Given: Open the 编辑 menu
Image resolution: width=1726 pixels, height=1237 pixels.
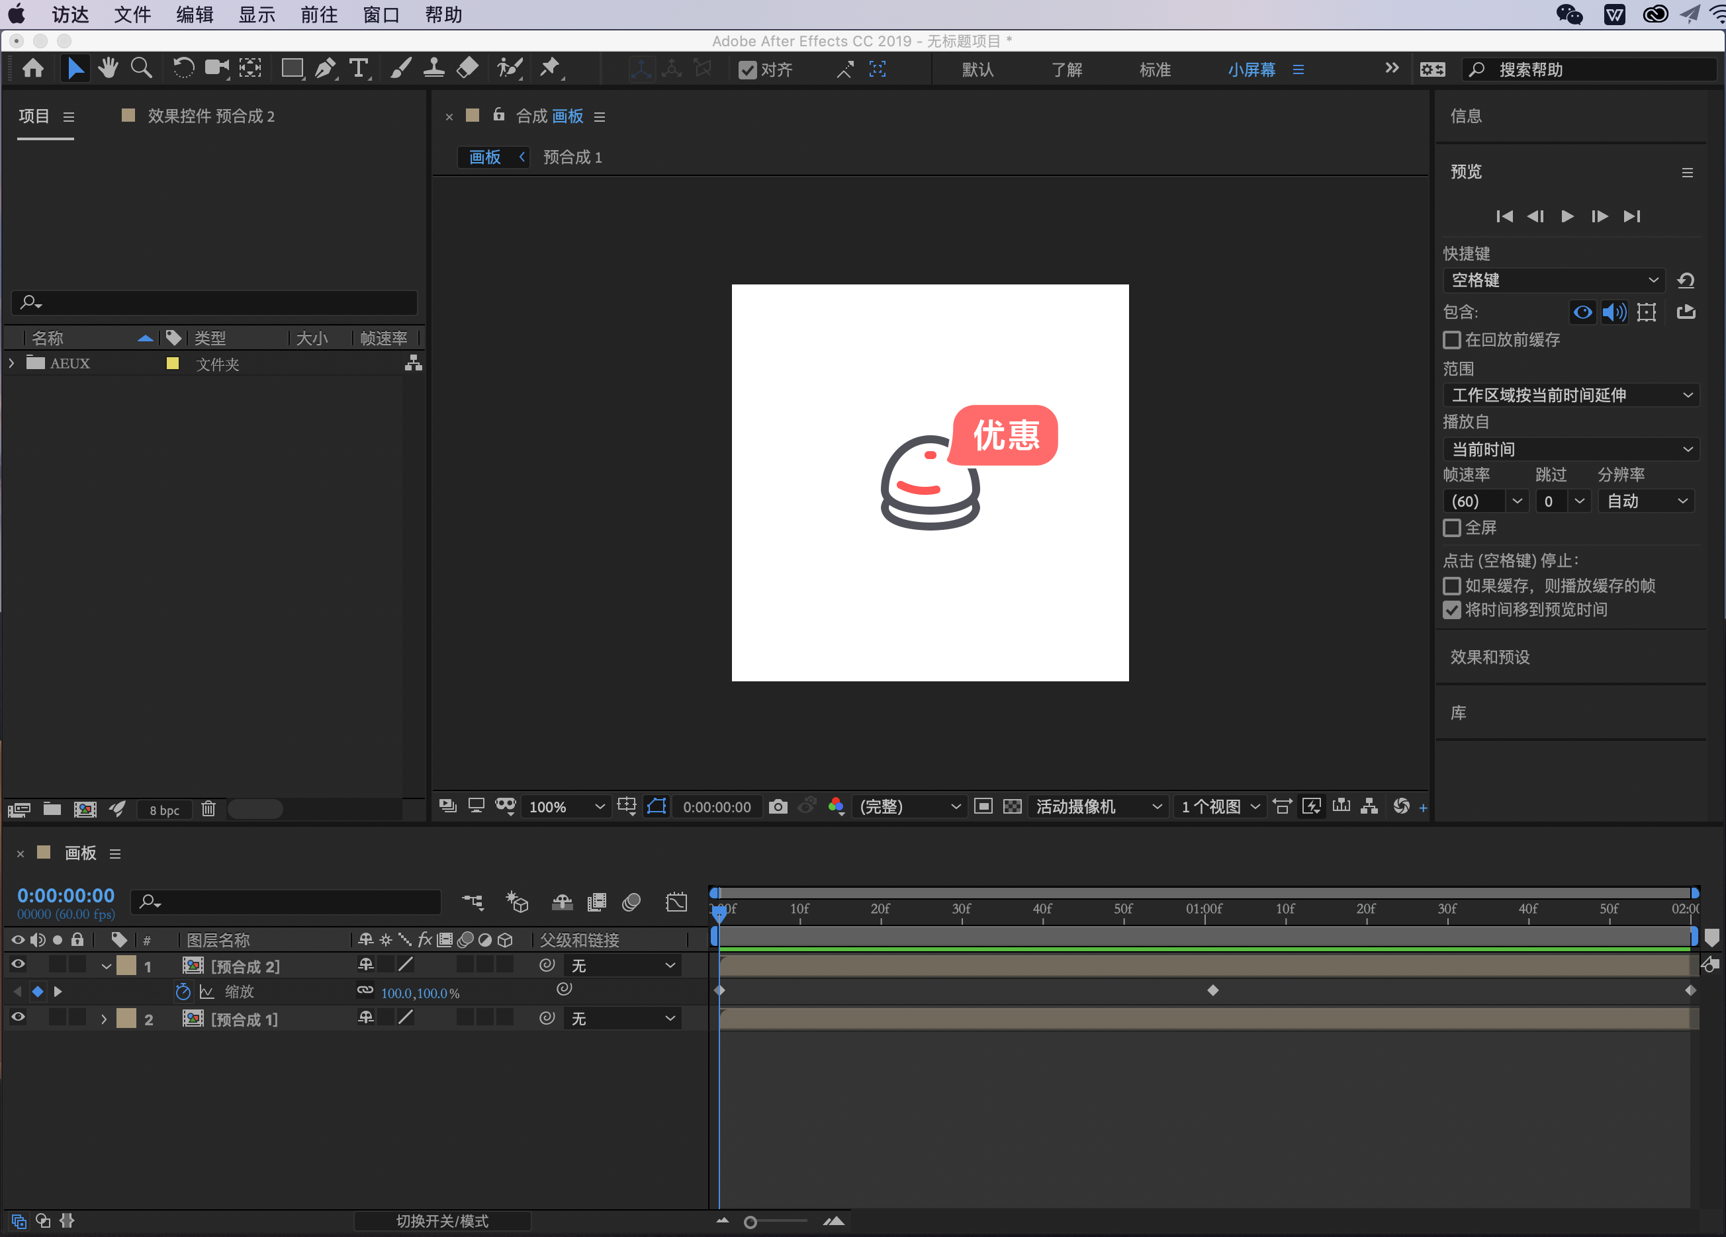Looking at the screenshot, I should point(194,15).
